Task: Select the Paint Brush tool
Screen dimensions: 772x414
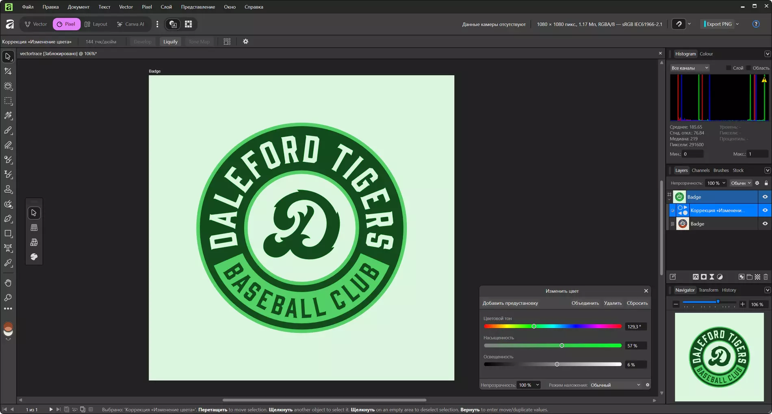Action: 8,130
